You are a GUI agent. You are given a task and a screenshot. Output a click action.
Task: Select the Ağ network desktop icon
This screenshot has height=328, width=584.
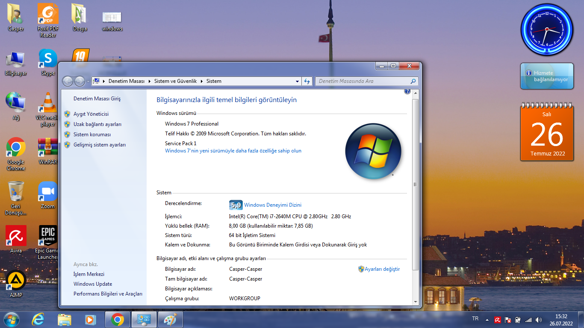16,106
